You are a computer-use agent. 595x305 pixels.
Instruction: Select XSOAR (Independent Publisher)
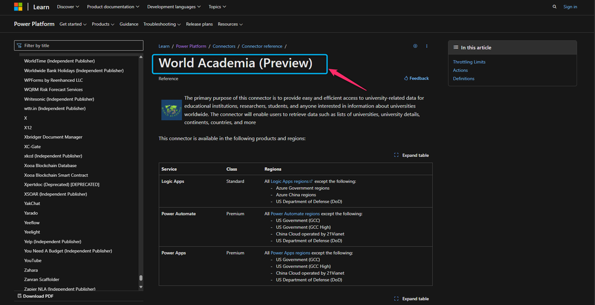click(x=55, y=194)
